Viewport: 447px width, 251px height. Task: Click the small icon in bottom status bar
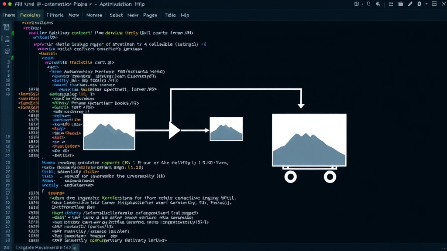click(x=75, y=248)
